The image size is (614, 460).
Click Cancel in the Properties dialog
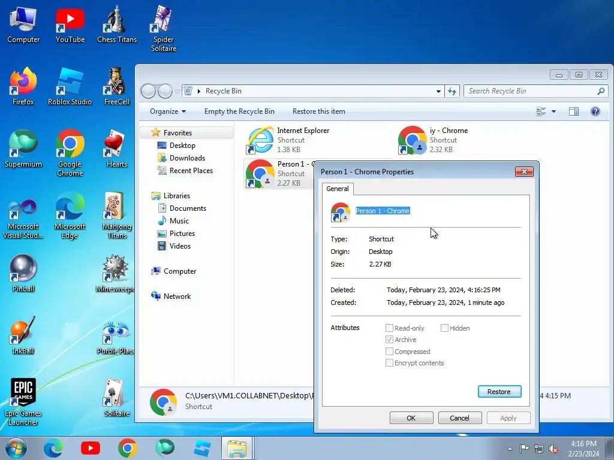click(x=459, y=417)
